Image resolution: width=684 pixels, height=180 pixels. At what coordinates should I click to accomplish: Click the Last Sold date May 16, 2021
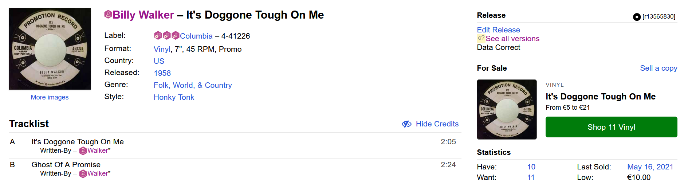coord(650,167)
